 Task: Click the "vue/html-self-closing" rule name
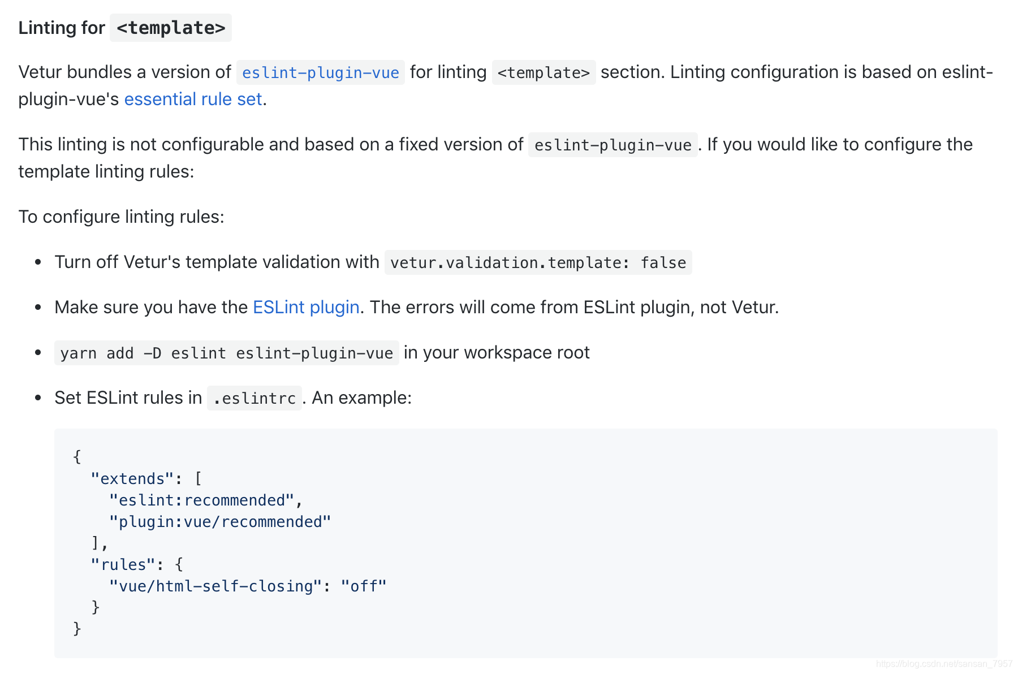[215, 586]
